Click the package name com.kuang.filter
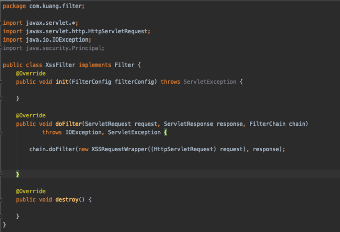The height and width of the screenshot is (232, 340). [x=55, y=6]
